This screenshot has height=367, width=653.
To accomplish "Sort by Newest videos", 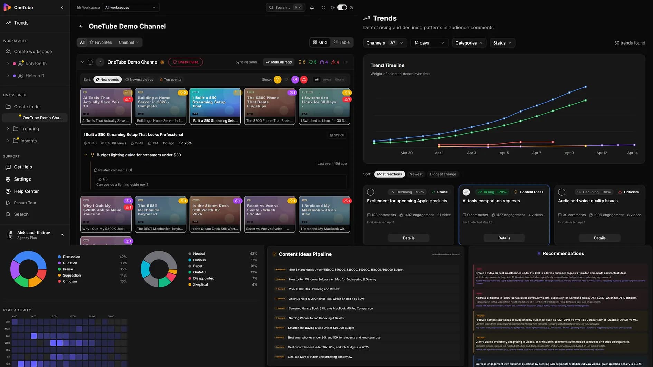I will coord(139,80).
